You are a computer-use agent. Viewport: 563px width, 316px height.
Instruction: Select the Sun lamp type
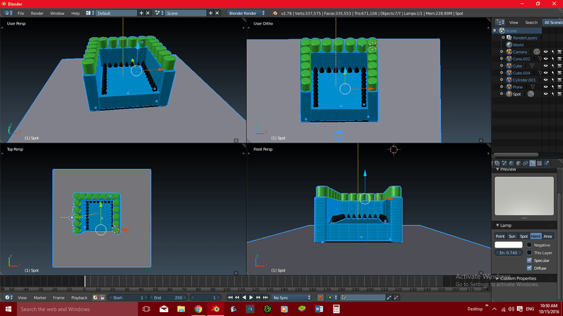click(x=512, y=236)
